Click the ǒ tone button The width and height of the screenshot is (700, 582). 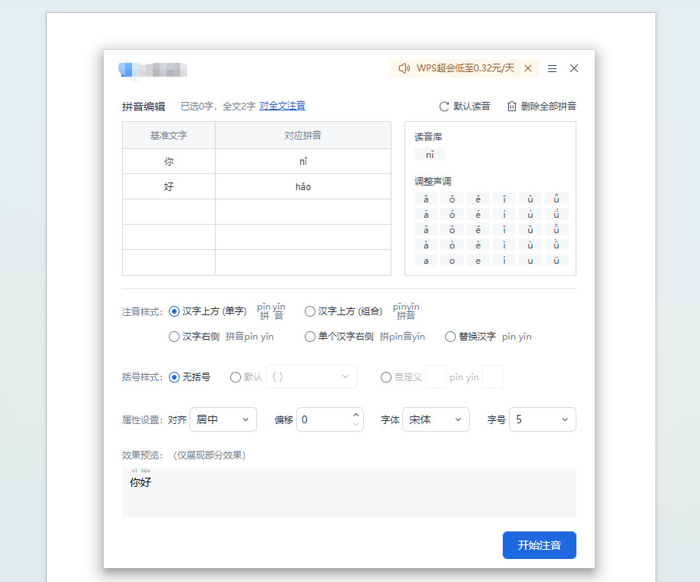[x=452, y=230]
